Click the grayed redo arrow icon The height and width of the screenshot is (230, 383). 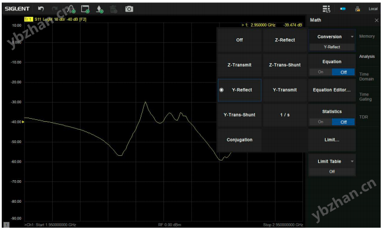coord(55,9)
